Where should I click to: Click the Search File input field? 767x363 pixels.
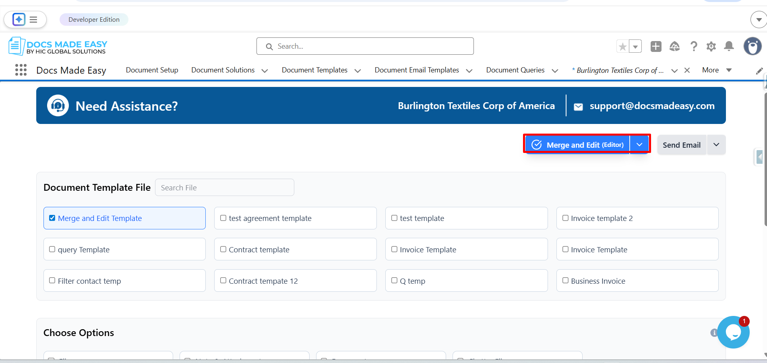click(x=225, y=188)
